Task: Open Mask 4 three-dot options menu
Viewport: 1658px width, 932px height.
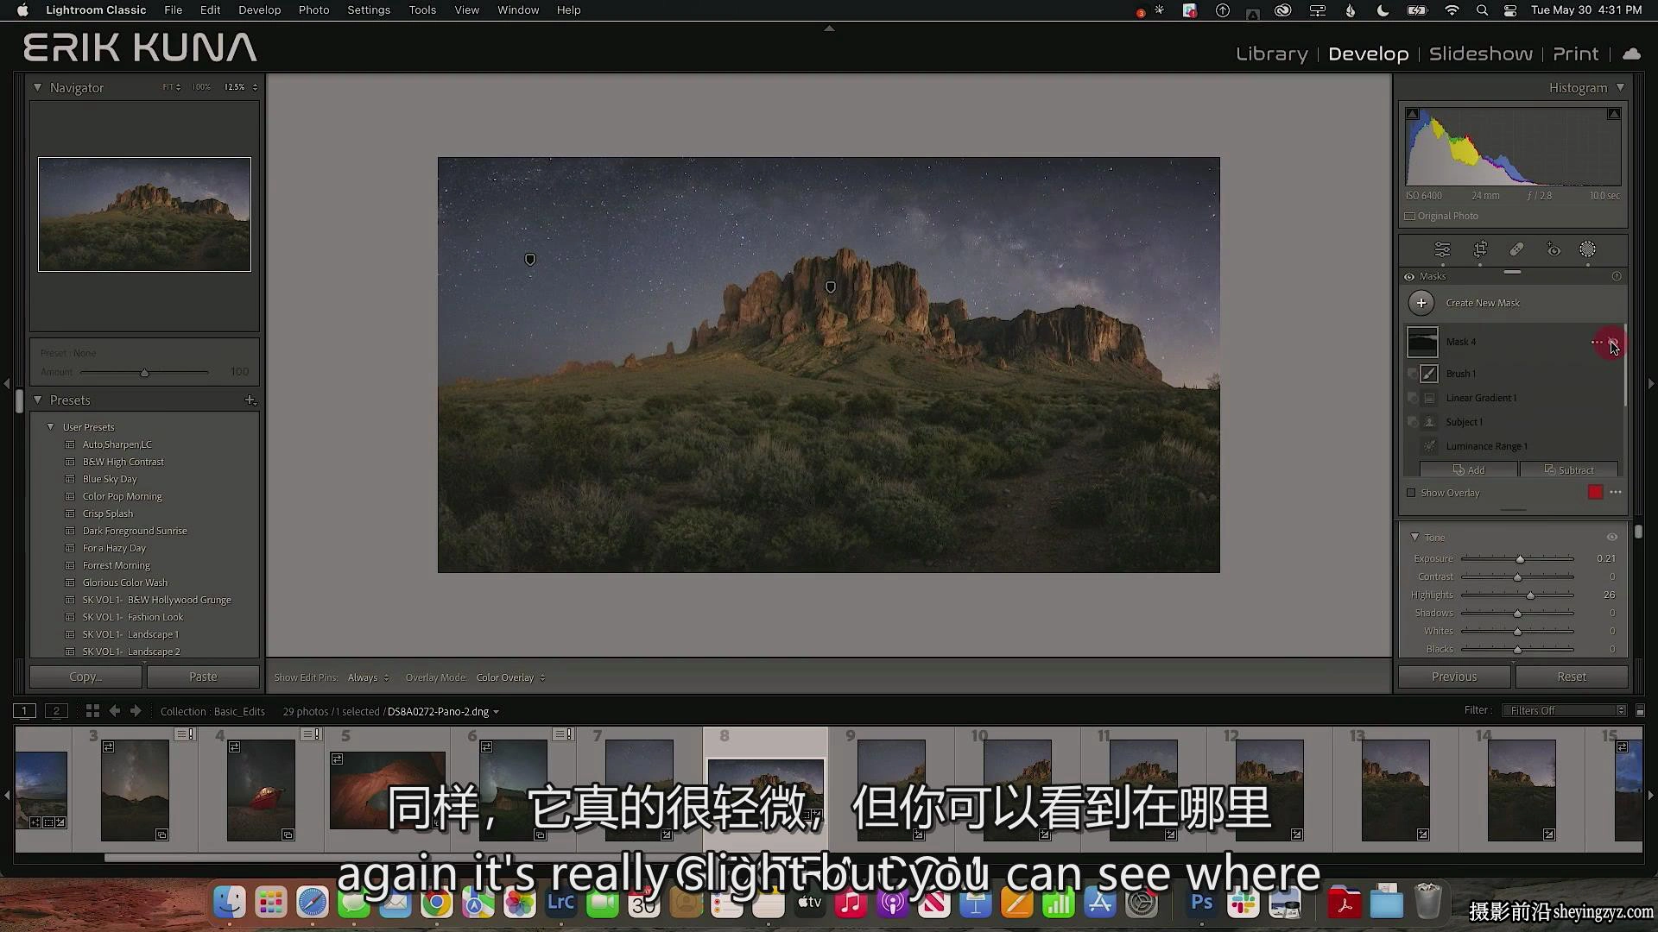Action: 1597,343
